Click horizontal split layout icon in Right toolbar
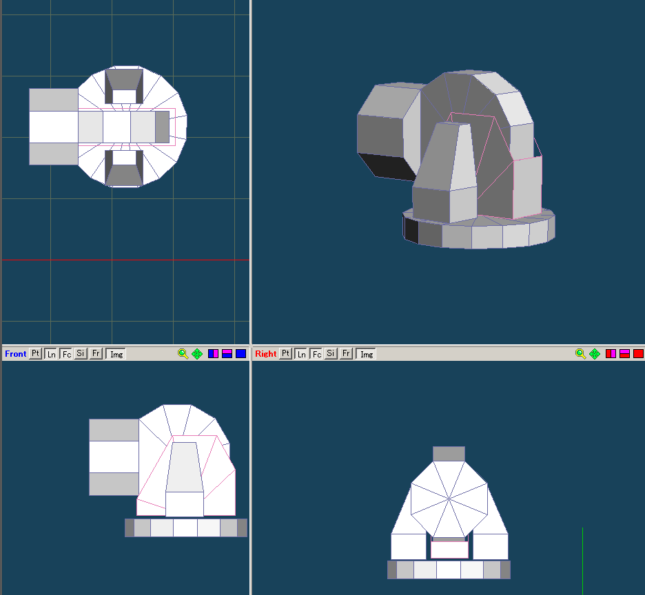 coord(624,353)
